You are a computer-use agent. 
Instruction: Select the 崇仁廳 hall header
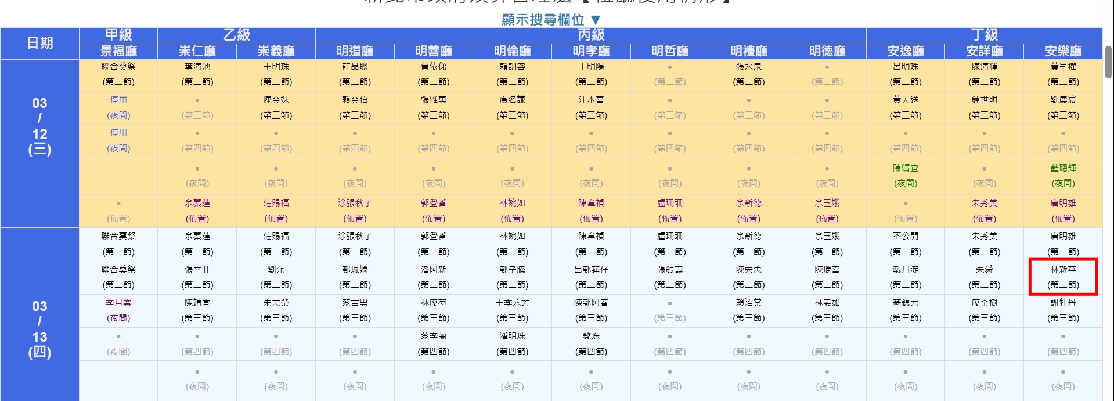197,51
